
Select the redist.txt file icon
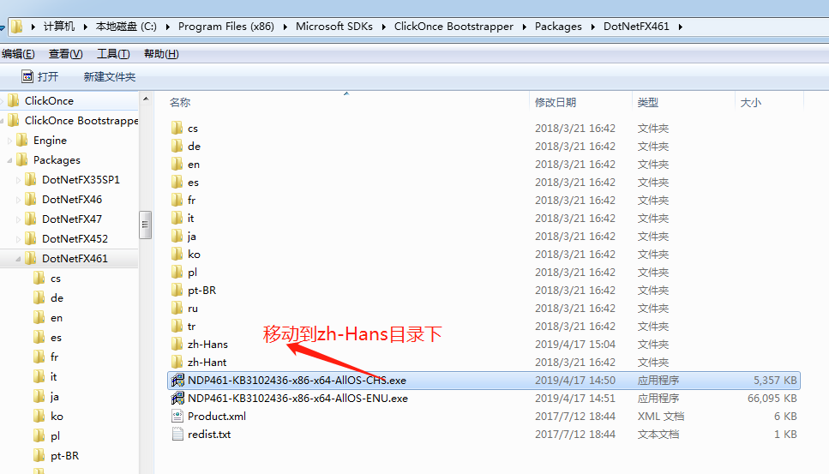177,435
